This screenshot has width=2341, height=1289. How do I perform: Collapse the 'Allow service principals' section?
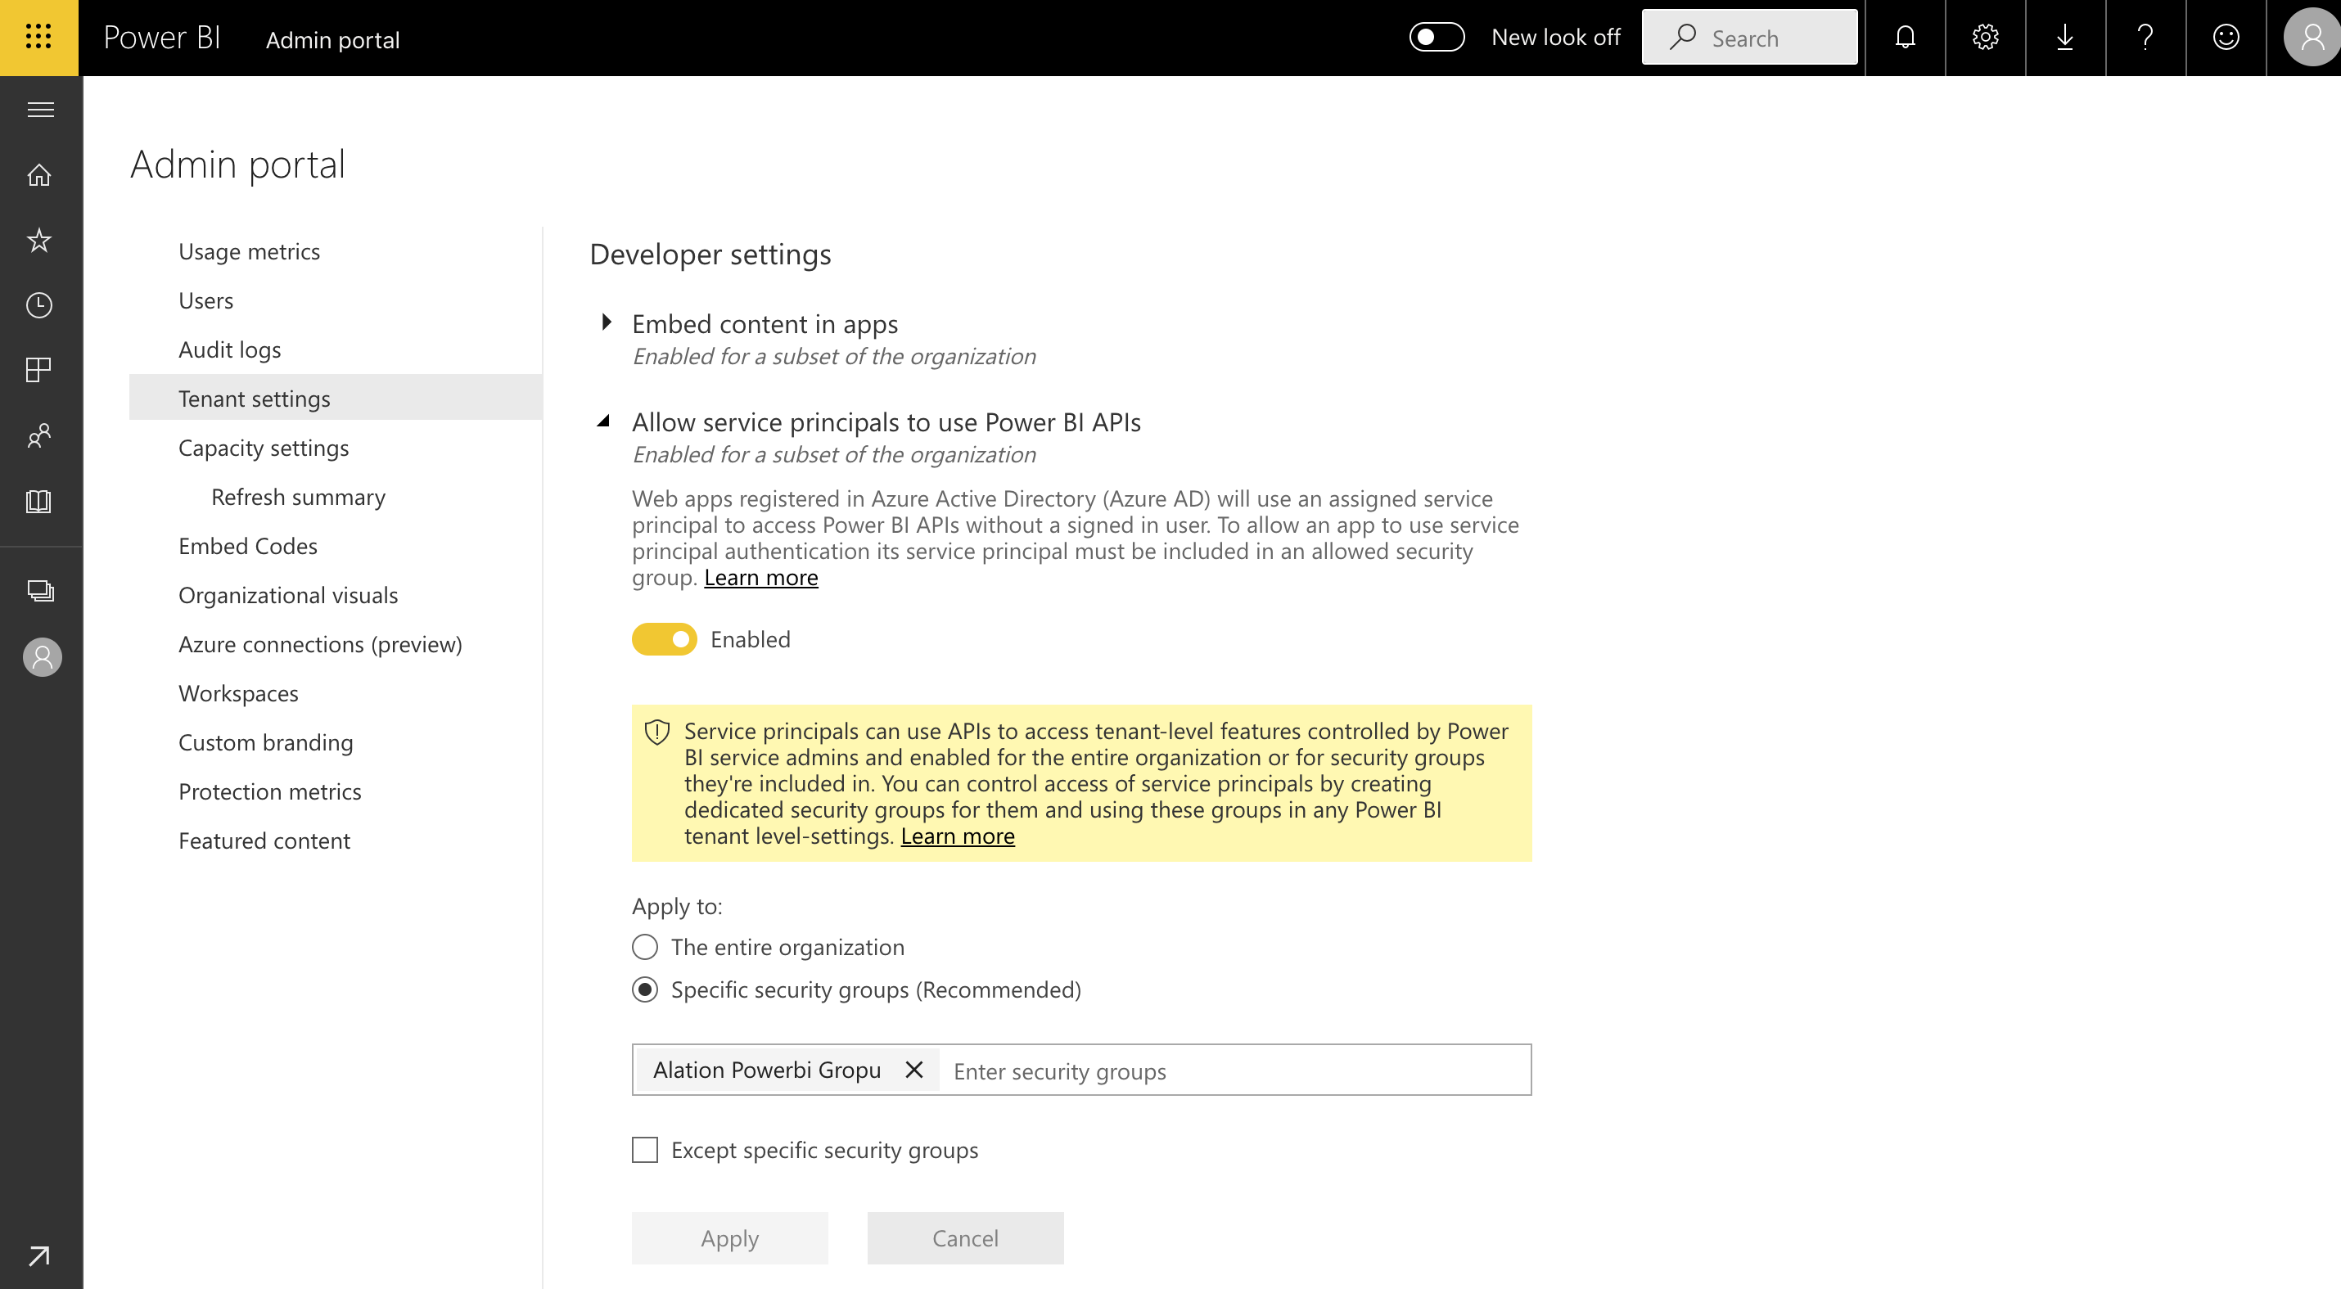[607, 421]
